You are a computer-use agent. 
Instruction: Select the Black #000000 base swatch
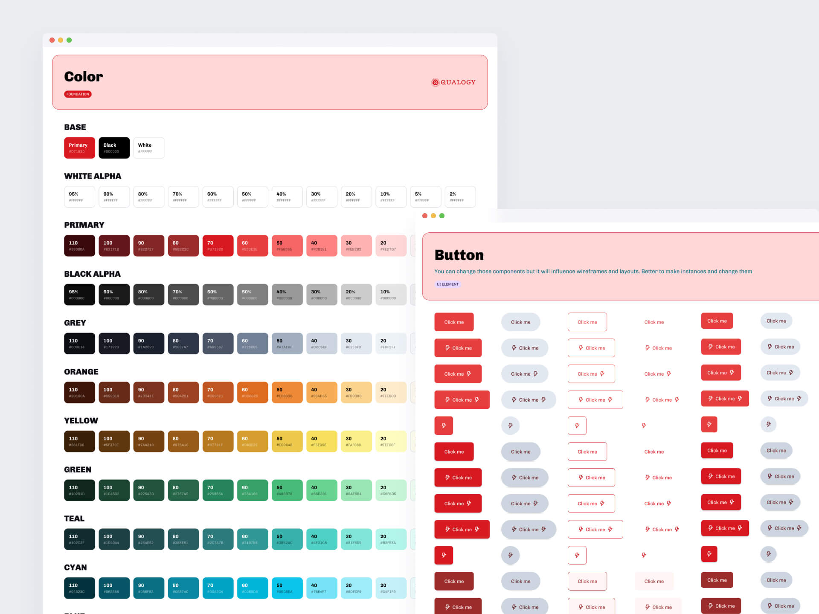[x=114, y=148]
